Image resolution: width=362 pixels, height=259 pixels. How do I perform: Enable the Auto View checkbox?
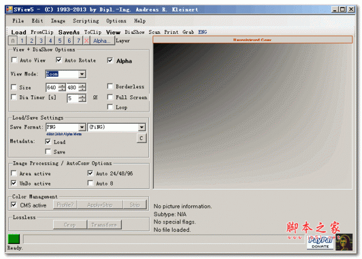click(14, 60)
